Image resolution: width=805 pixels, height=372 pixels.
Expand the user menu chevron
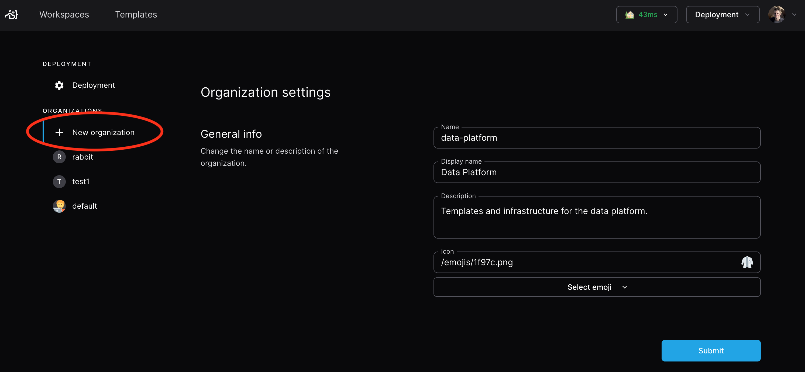(794, 15)
